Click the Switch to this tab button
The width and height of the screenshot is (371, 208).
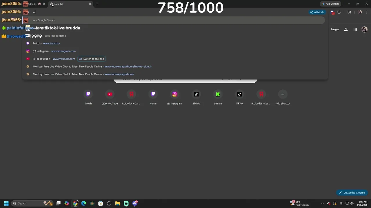(92, 59)
